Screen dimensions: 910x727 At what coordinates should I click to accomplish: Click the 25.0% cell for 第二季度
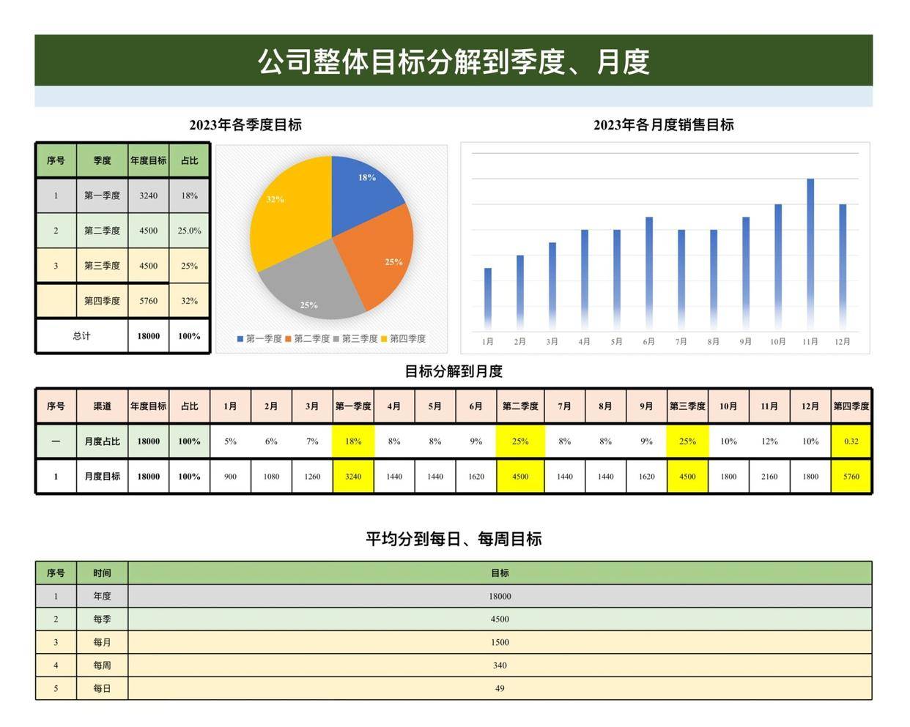pyautogui.click(x=189, y=231)
